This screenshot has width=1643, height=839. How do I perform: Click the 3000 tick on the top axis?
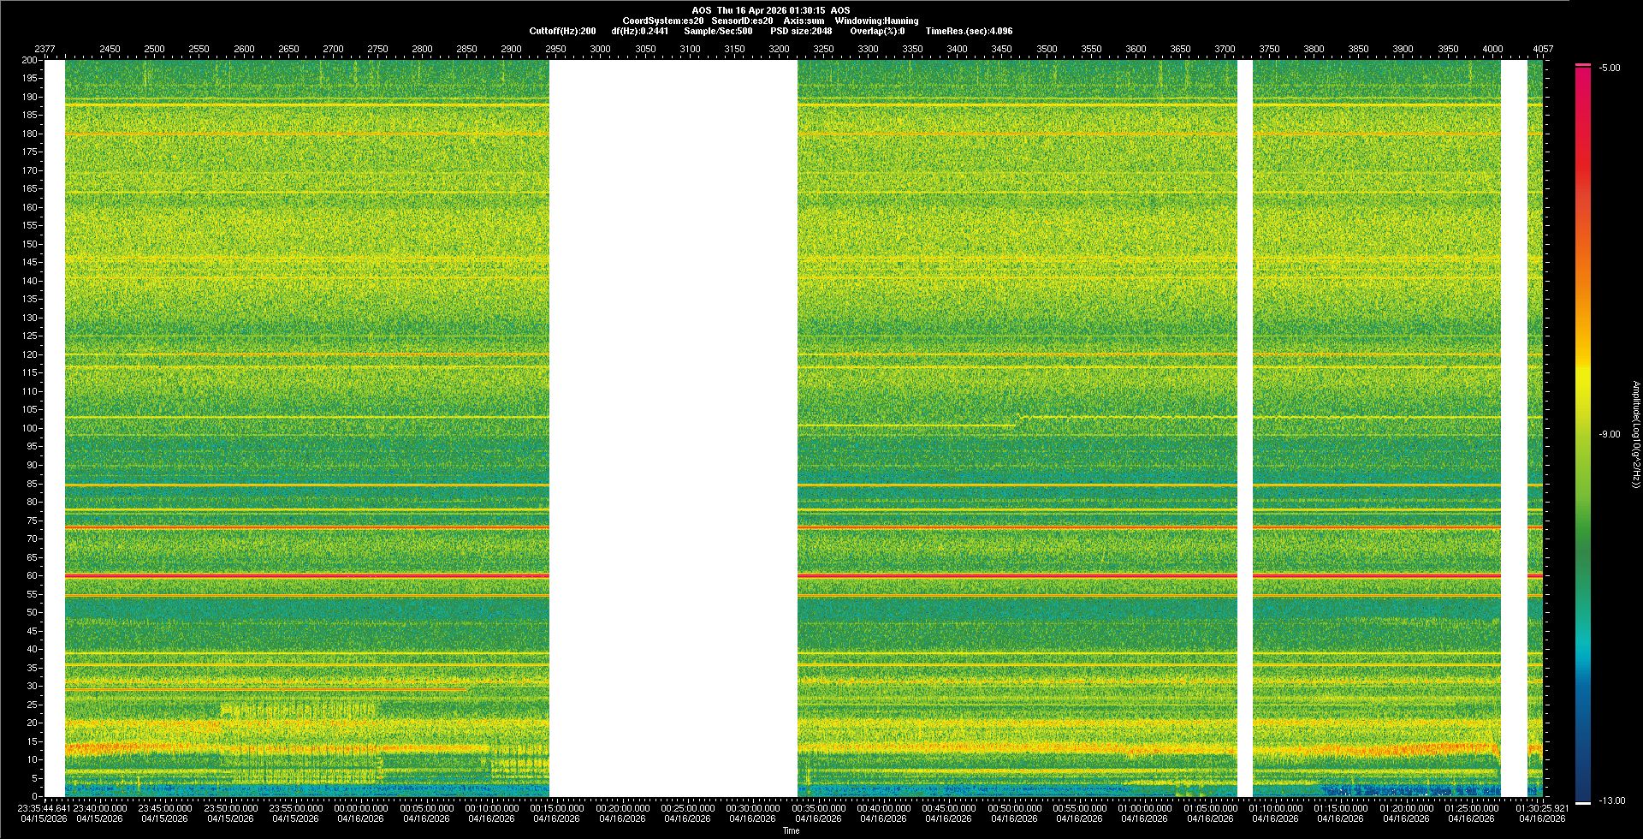601,49
